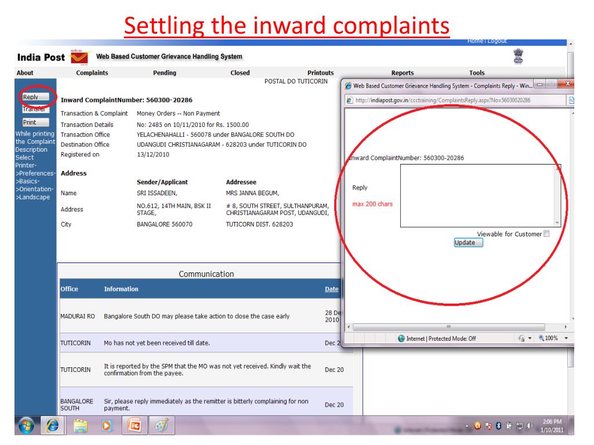
Task: Click the 'MRS JANNA BEGUM,' addressee name
Action: tap(252, 193)
